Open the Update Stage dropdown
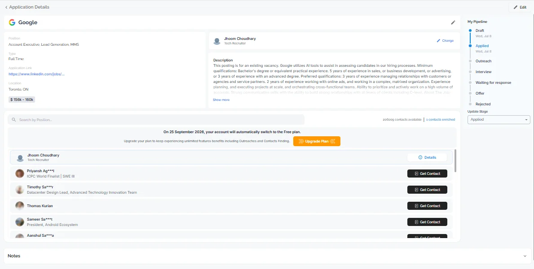 coord(499,120)
